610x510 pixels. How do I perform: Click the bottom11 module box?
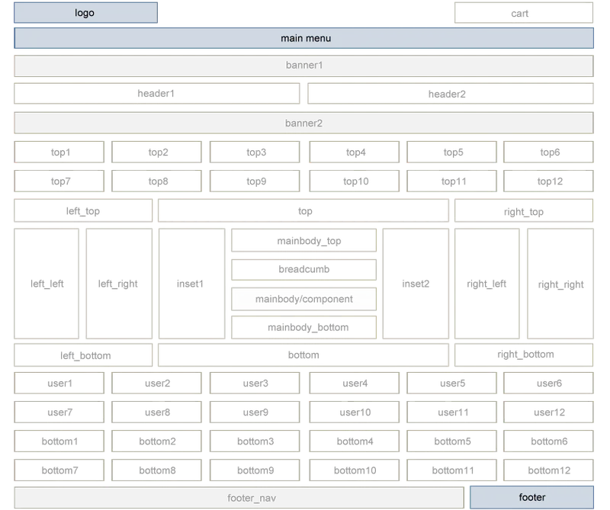tap(451, 470)
